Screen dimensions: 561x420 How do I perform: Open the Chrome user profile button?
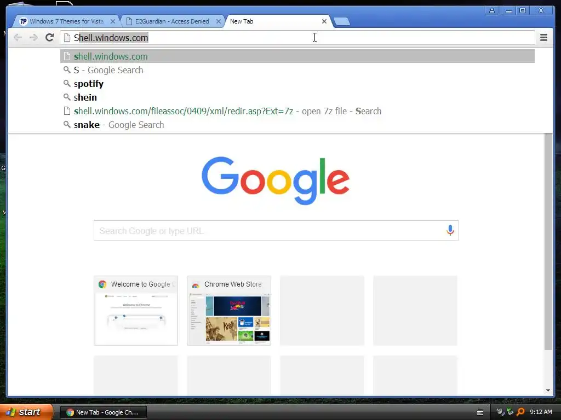[492, 10]
